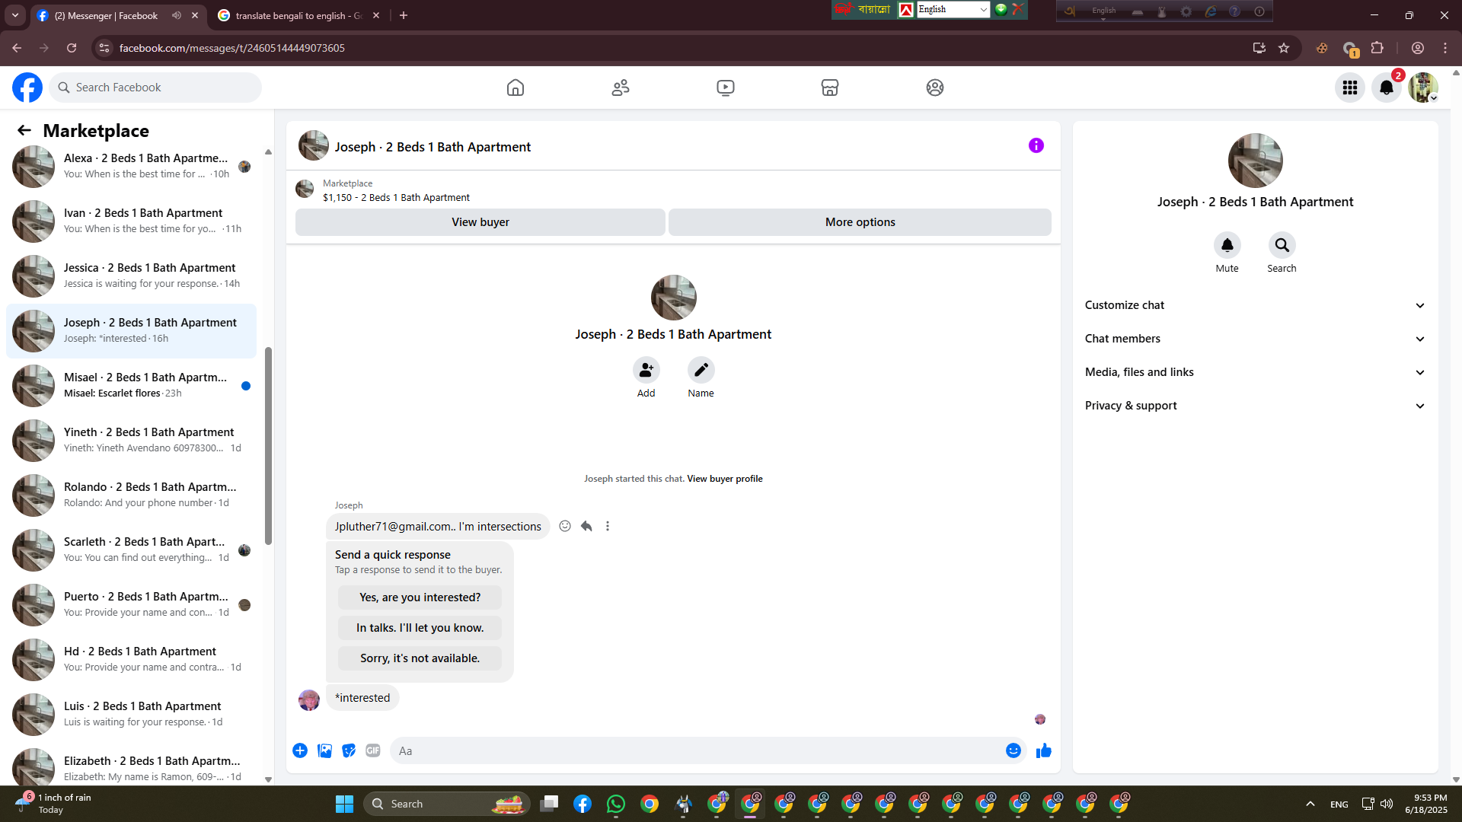Image resolution: width=1462 pixels, height=822 pixels.
Task: Open Rolando's apartment conversation
Action: (x=131, y=495)
